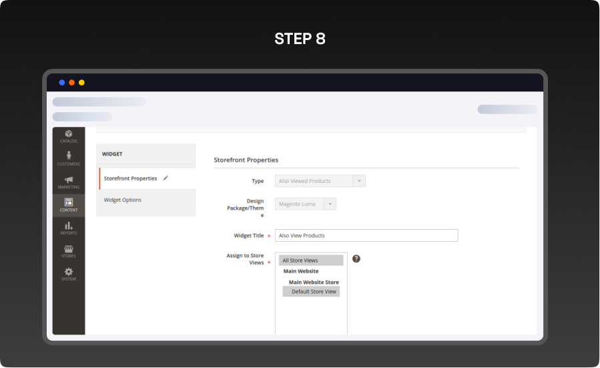Switch to the Storefront Properties tab
600x368 pixels.
(x=131, y=178)
